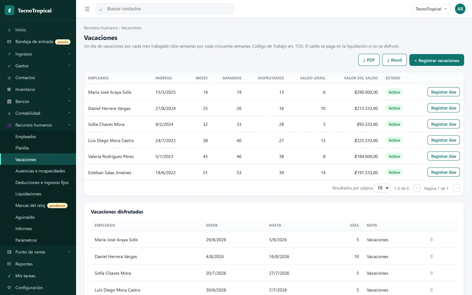
Task: Expand the Ingresos submenu arrow
Action: click(x=69, y=54)
